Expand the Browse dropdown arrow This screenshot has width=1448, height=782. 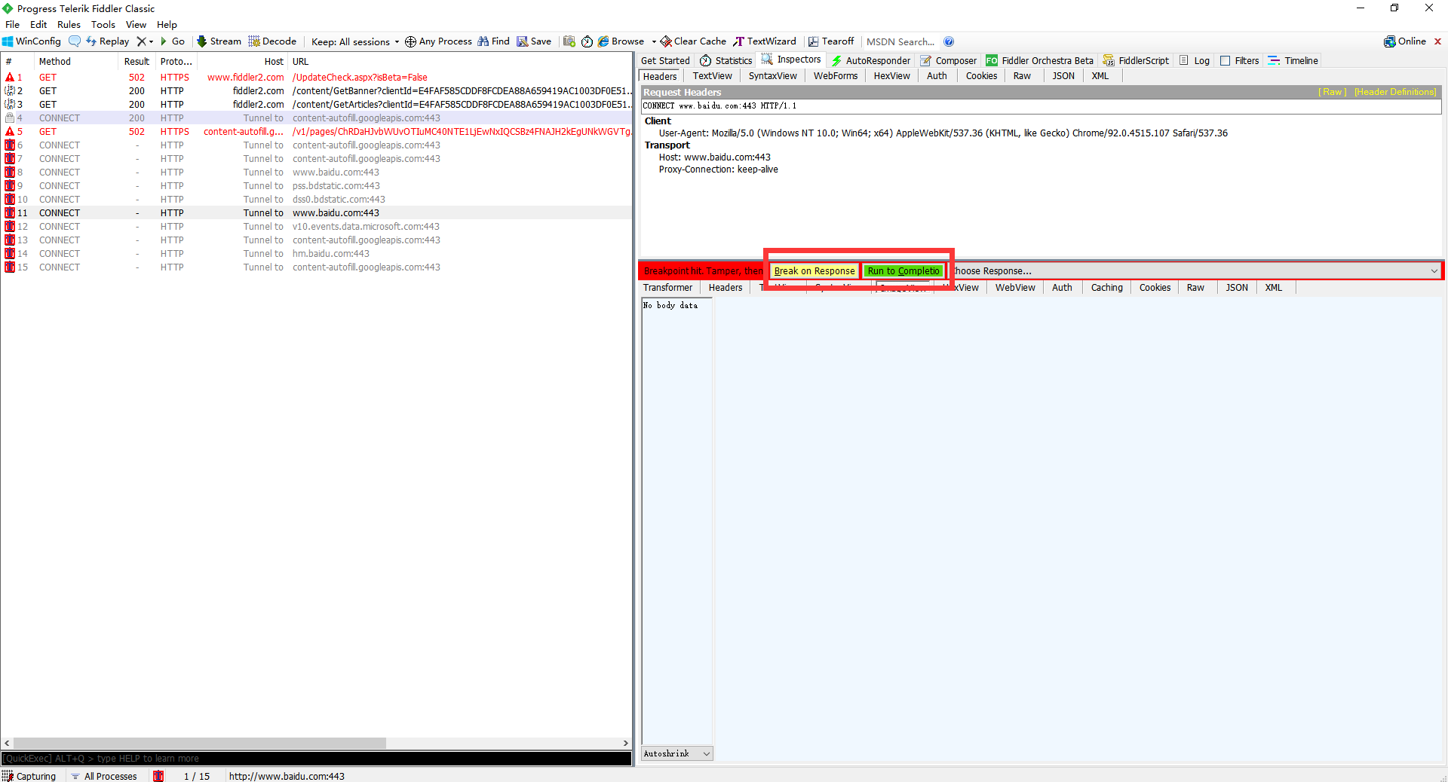[654, 41]
